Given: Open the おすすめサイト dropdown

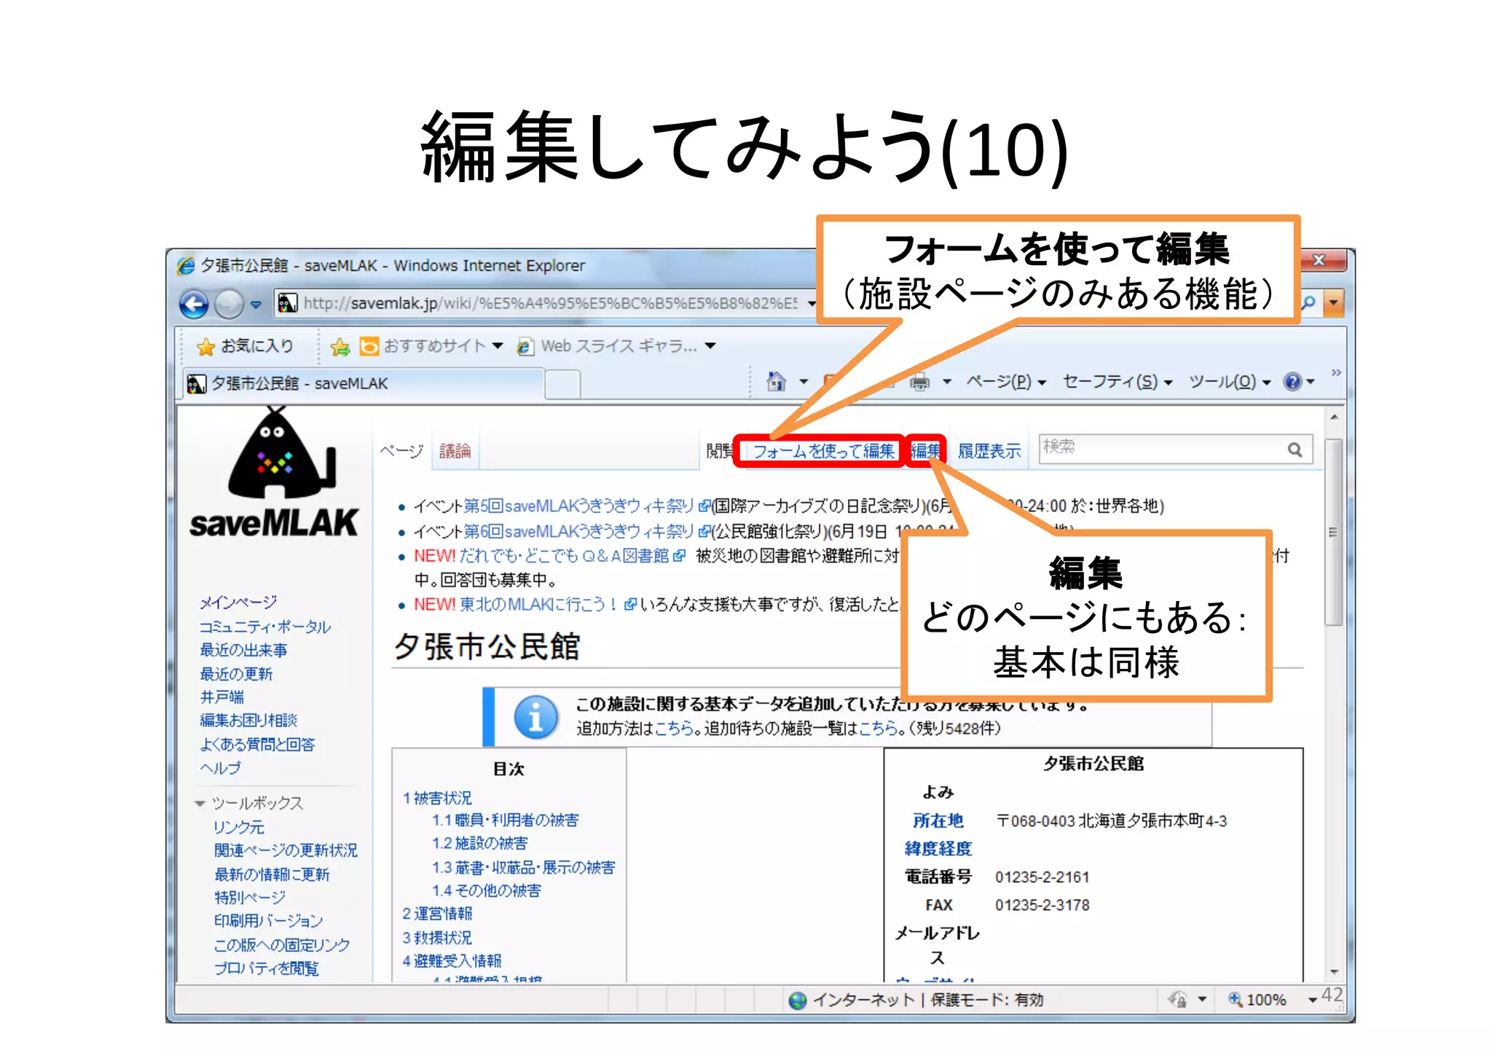Looking at the screenshot, I should click(x=498, y=345).
